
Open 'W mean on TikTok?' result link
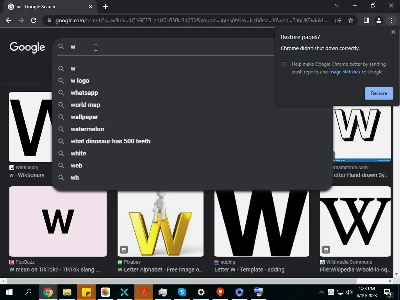(x=55, y=270)
